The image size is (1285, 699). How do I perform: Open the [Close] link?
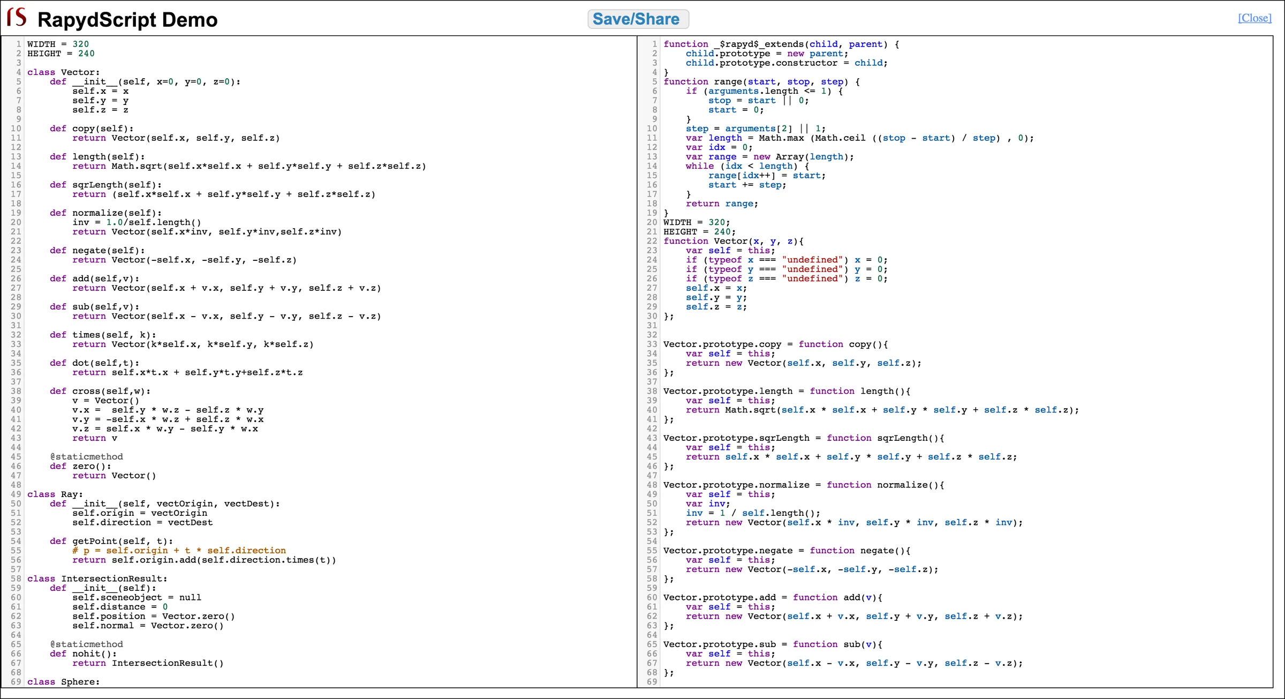[1255, 18]
